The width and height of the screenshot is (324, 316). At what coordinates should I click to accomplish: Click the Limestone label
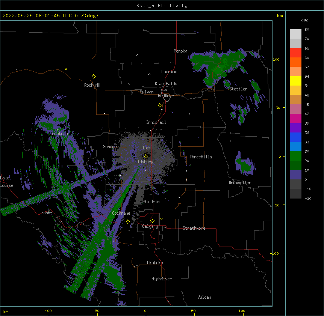click(x=58, y=134)
